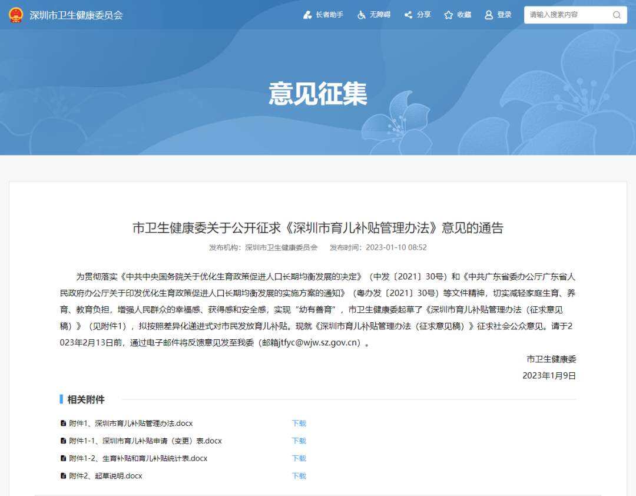The image size is (636, 496).
Task: Click the 市卫生健康委 signature line
Action: coord(551,359)
